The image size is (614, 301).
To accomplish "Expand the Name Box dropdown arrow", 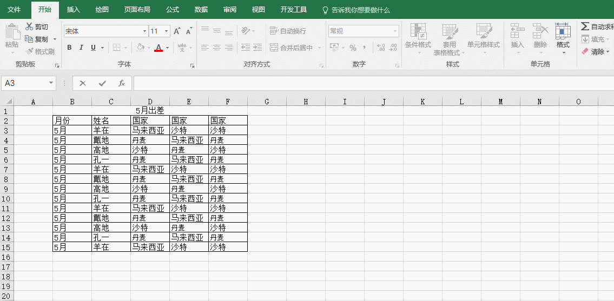I will coord(51,83).
